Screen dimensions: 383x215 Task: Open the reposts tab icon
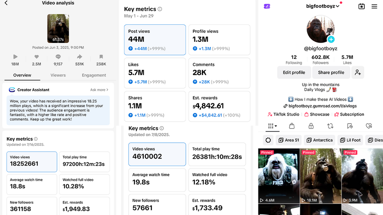pos(330,126)
